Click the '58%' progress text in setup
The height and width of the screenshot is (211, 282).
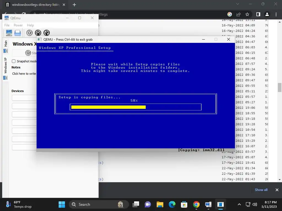click(134, 101)
